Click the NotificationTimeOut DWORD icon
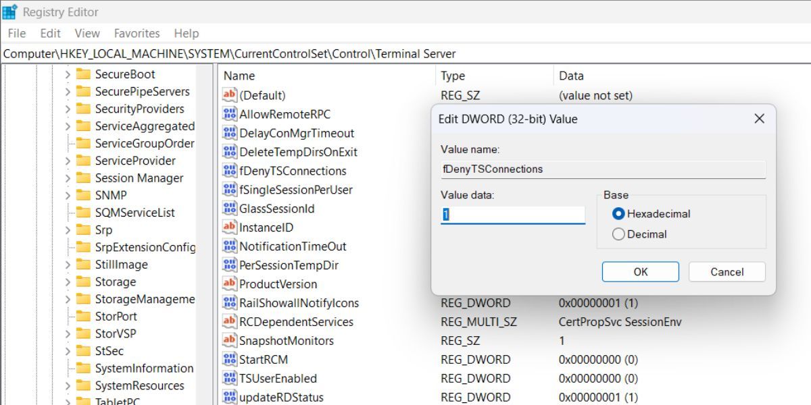This screenshot has height=405, width=811. (x=230, y=246)
